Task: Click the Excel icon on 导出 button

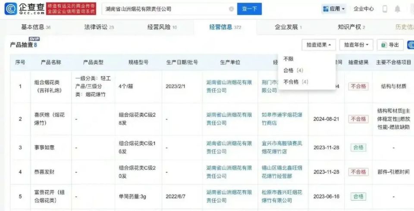Action: (x=384, y=45)
